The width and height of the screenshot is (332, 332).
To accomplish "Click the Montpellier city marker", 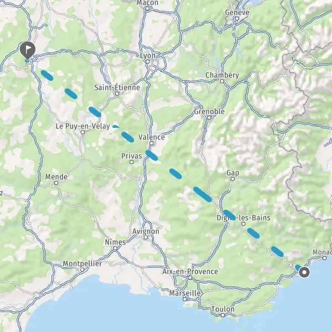I will click(82, 270).
